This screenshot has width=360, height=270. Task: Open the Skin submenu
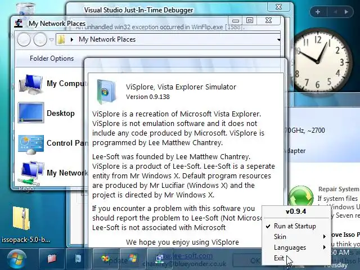pyautogui.click(x=280, y=237)
